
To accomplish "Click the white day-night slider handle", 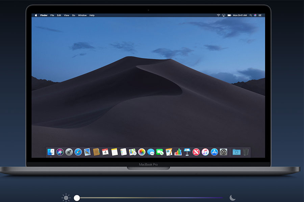I will tap(77, 198).
